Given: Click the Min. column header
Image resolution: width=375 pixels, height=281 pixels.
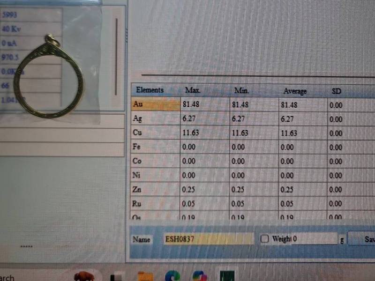Looking at the screenshot, I should coord(241,90).
